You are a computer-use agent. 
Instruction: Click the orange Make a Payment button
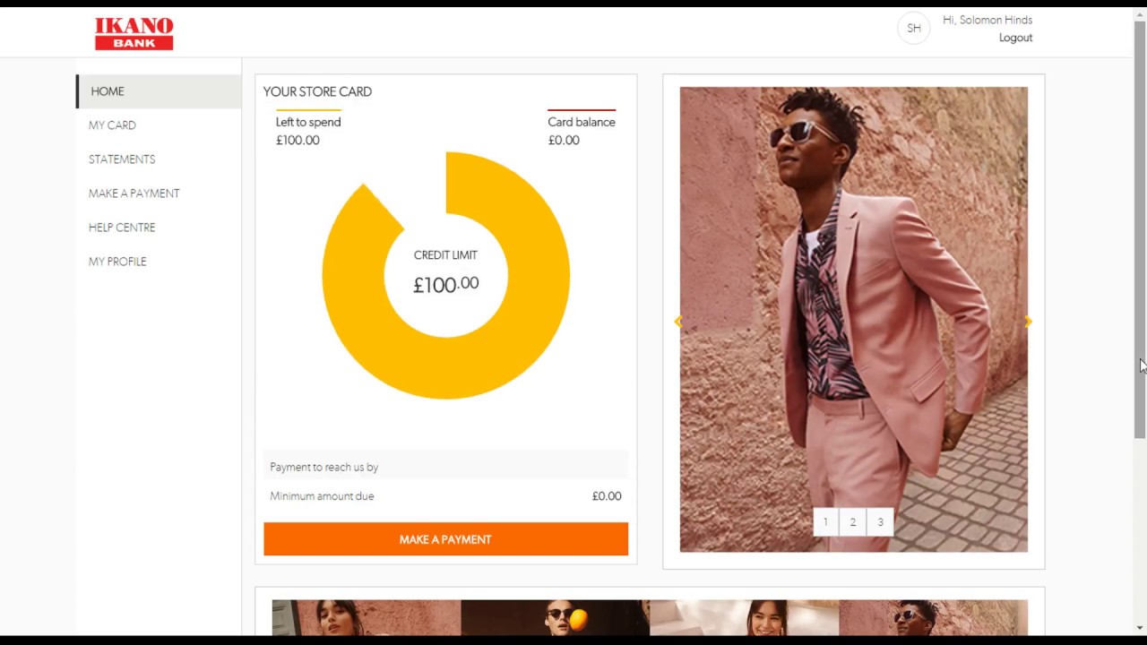click(x=445, y=539)
